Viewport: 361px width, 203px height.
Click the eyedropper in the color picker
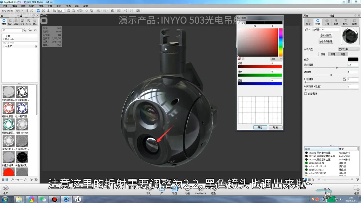coord(239,22)
